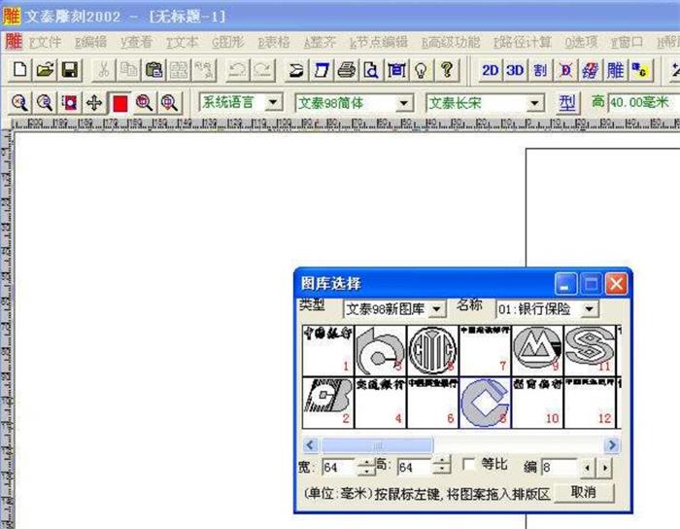Go to previous pattern number arrow

point(587,468)
